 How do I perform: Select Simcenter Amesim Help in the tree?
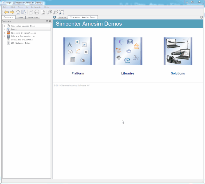(x=23, y=26)
